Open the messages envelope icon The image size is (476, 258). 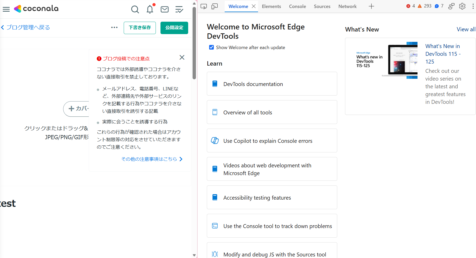point(165,10)
